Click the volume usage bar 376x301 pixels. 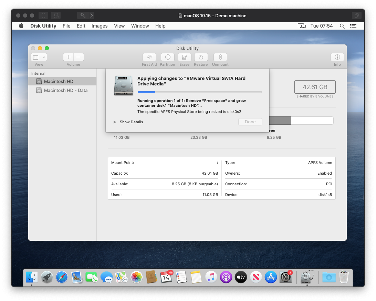(x=301, y=121)
